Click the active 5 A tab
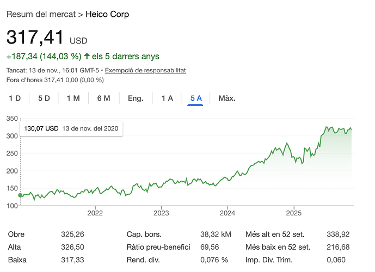375x272 pixels. point(196,98)
